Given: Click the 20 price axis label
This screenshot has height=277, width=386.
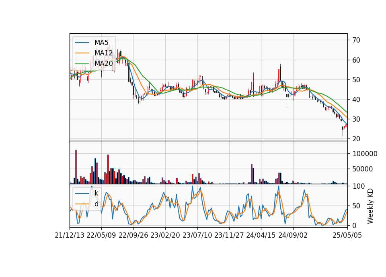Looking at the screenshot, I should pyautogui.click(x=356, y=139).
